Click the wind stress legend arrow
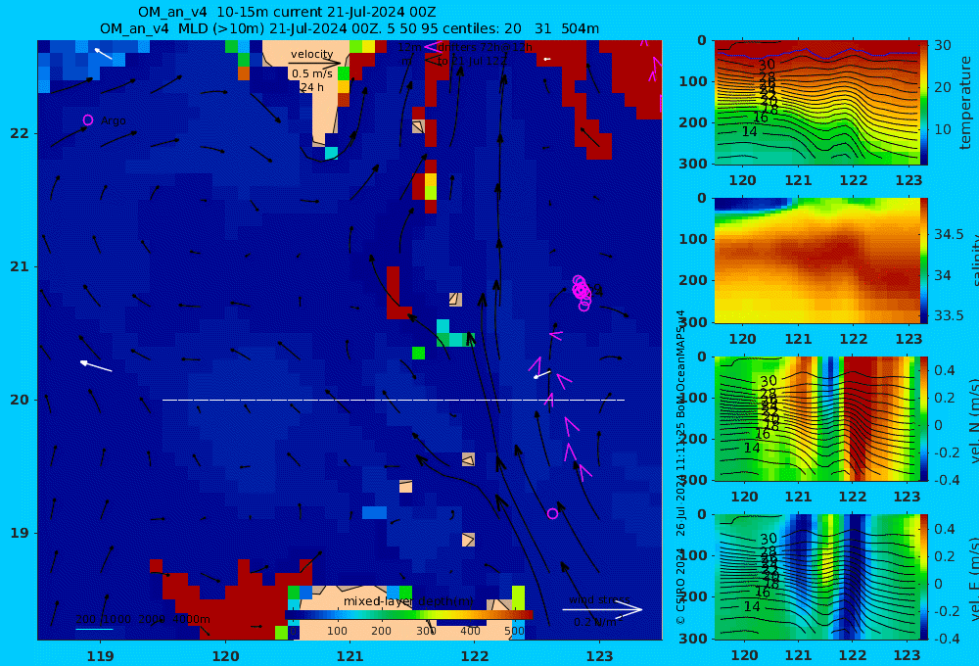The width and height of the screenshot is (979, 666). pos(602,610)
